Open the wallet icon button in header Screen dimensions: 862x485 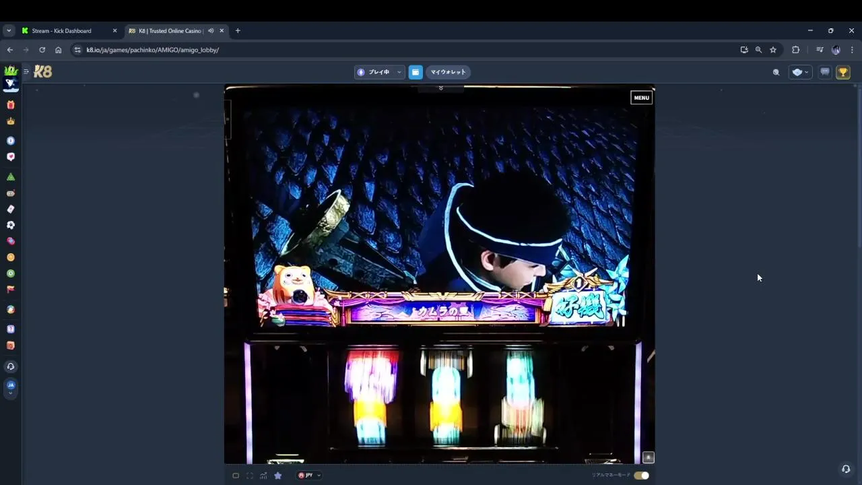(x=416, y=72)
